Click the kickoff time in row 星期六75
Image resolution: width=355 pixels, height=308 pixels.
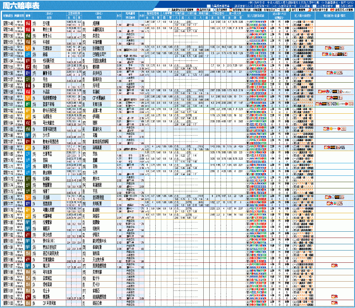click(19, 191)
